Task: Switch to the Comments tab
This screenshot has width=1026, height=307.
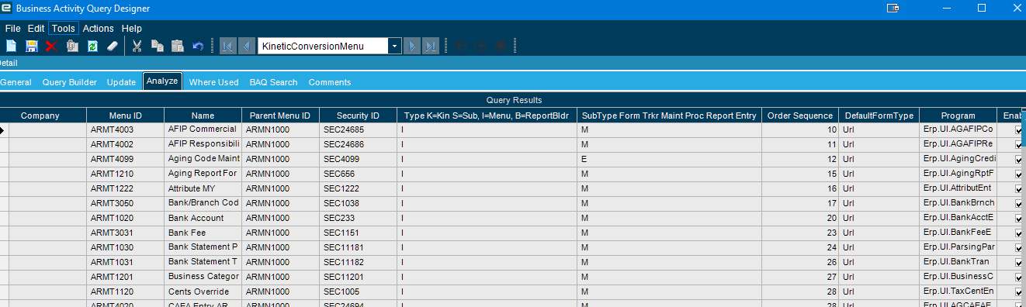Action: pyautogui.click(x=330, y=82)
